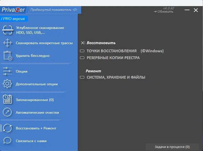This screenshot has width=203, height=151.
Task: Click the PrivaZer logo
Action: [x=13, y=10]
